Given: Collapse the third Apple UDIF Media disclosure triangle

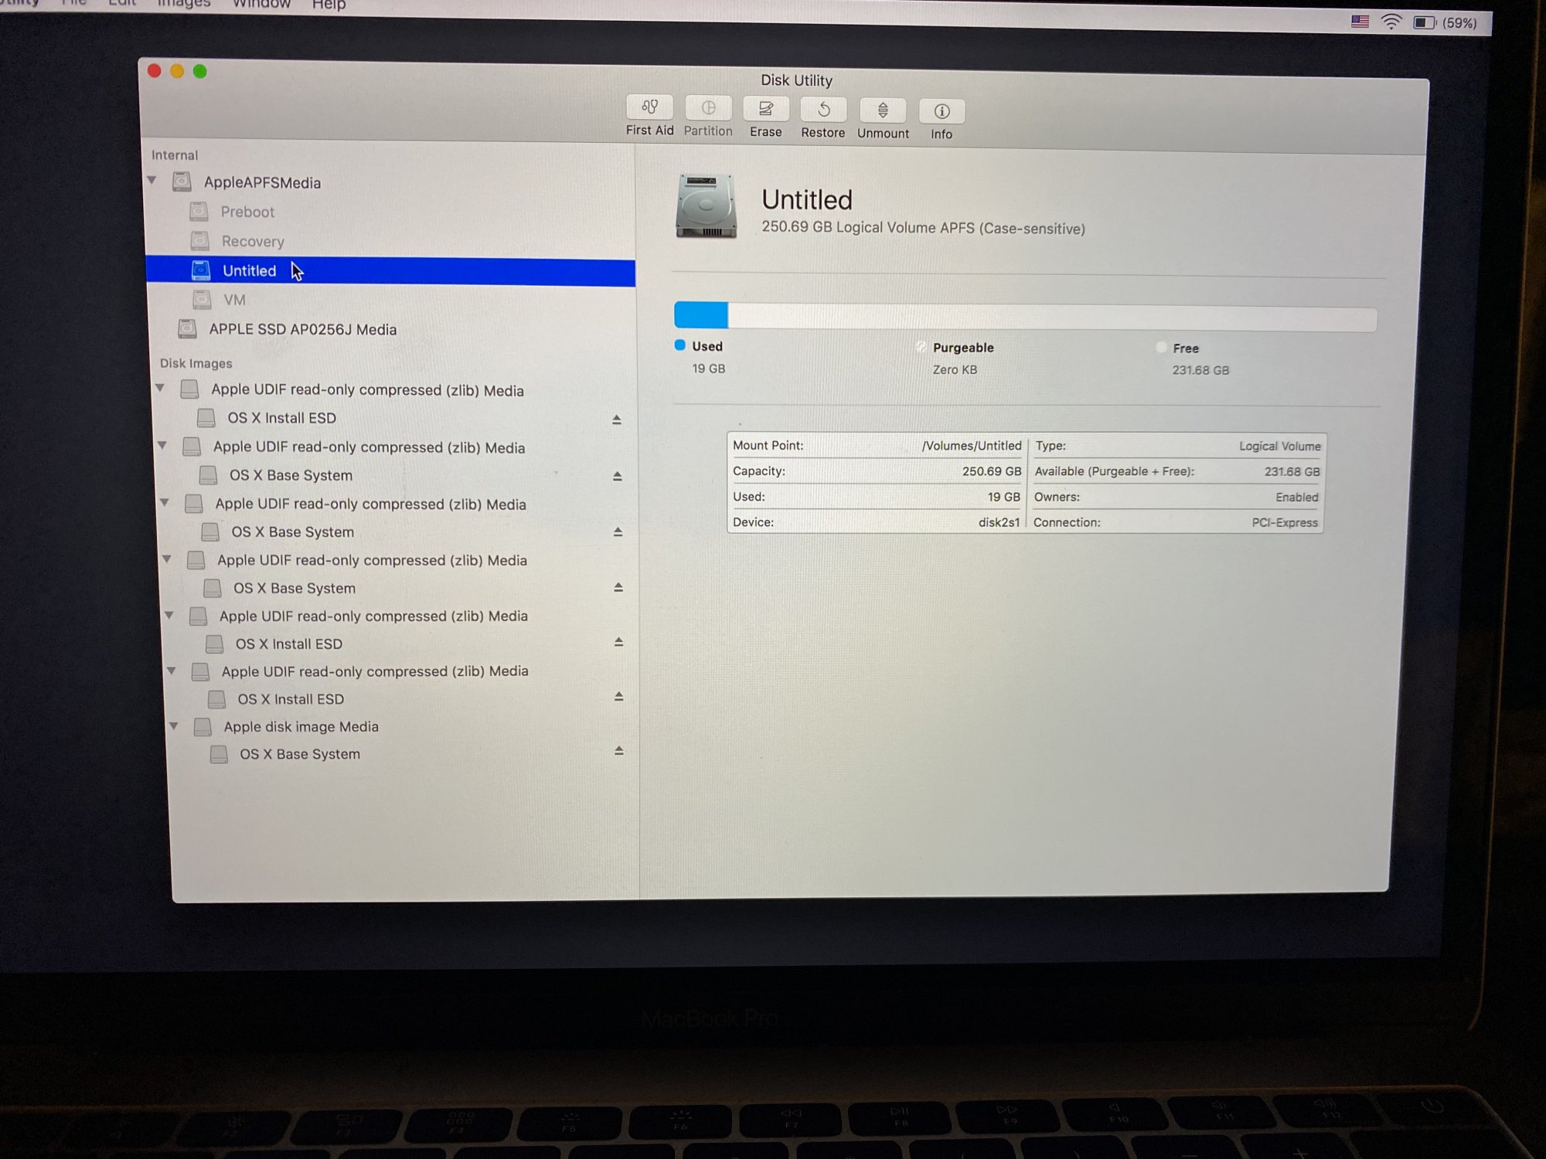Looking at the screenshot, I should (x=165, y=501).
